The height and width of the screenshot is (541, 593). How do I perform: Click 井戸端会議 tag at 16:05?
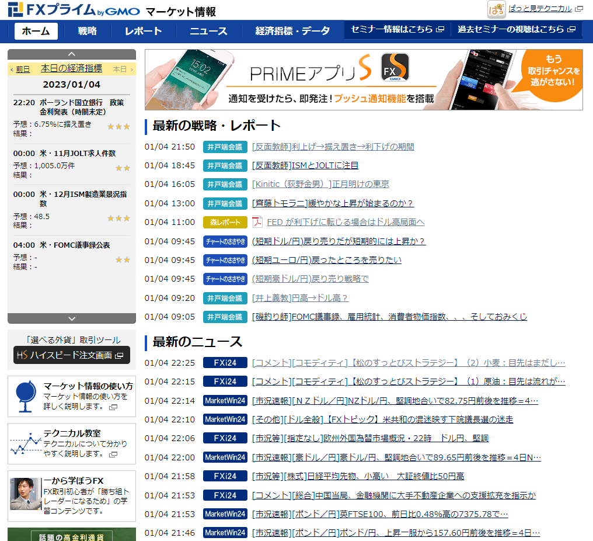[x=225, y=185]
